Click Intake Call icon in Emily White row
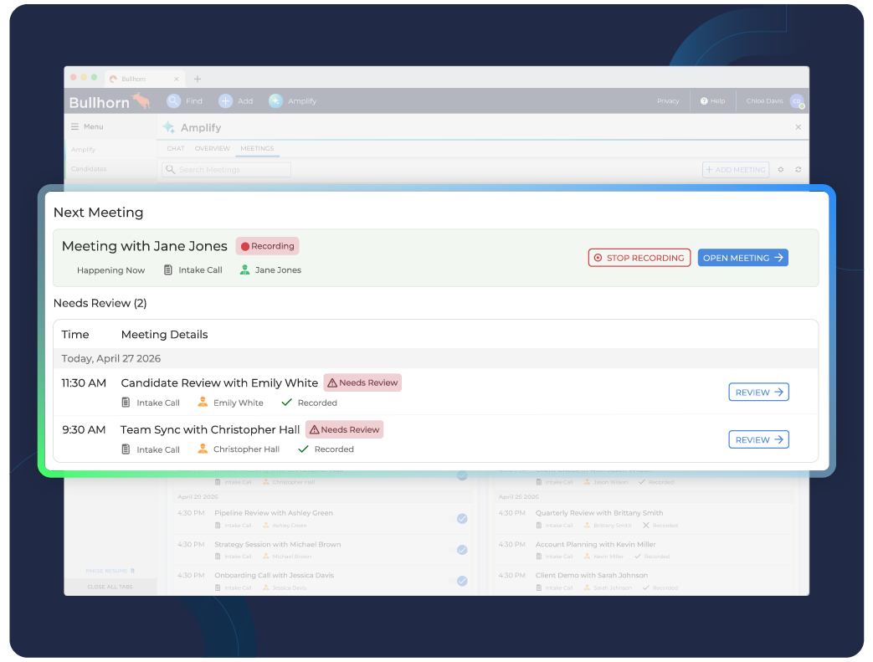 tap(126, 402)
